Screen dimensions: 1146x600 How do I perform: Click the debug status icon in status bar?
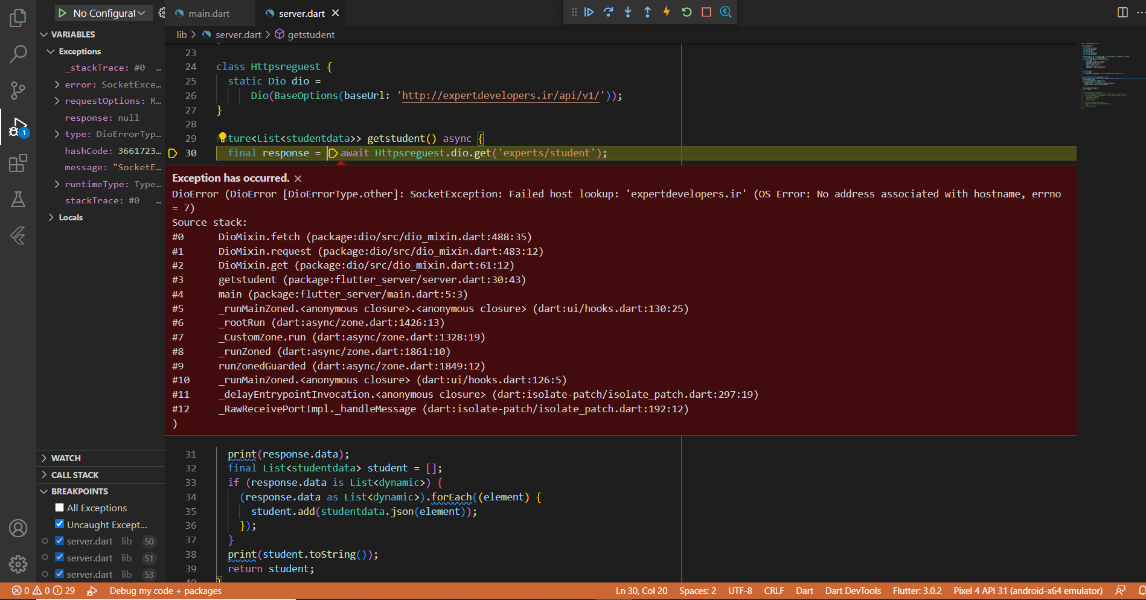(92, 590)
